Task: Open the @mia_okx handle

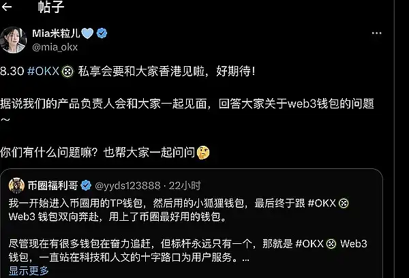Action: click(x=55, y=47)
